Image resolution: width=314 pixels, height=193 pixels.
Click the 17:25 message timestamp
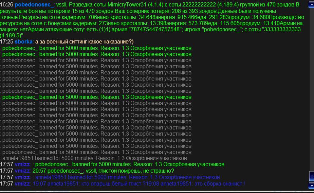coord(6,41)
